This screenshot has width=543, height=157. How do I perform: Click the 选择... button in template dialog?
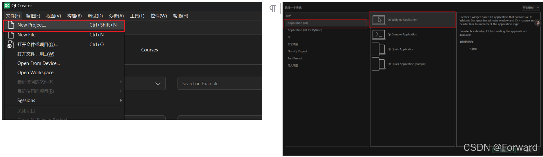pyautogui.click(x=503, y=151)
